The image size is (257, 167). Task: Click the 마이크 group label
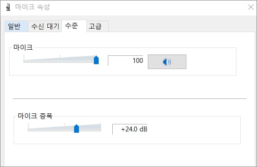coord(23,47)
